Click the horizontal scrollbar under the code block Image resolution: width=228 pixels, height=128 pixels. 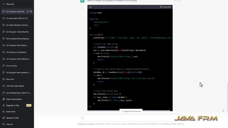pos(129,111)
